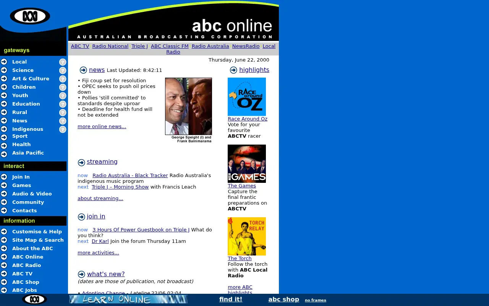This screenshot has height=306, width=489.
Task: Select Triple J in the top navigation
Action: click(x=139, y=46)
